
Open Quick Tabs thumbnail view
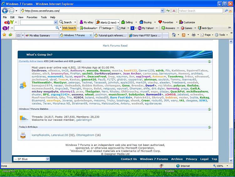point(18,35)
